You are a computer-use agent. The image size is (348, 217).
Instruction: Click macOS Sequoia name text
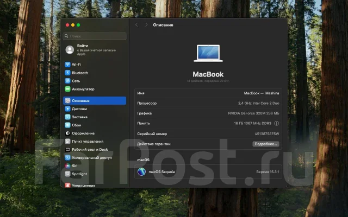161,172
